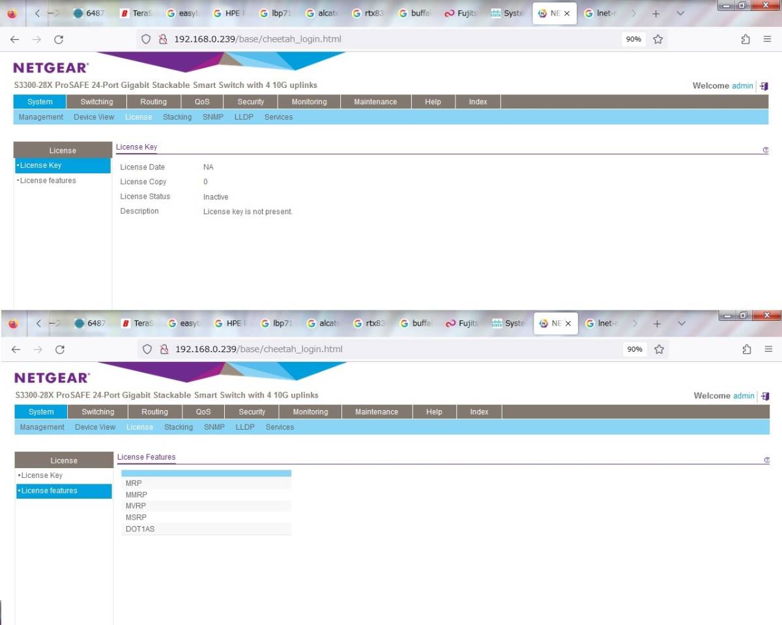The image size is (782, 625).
Task: Click the MRP feature row
Action: (206, 483)
